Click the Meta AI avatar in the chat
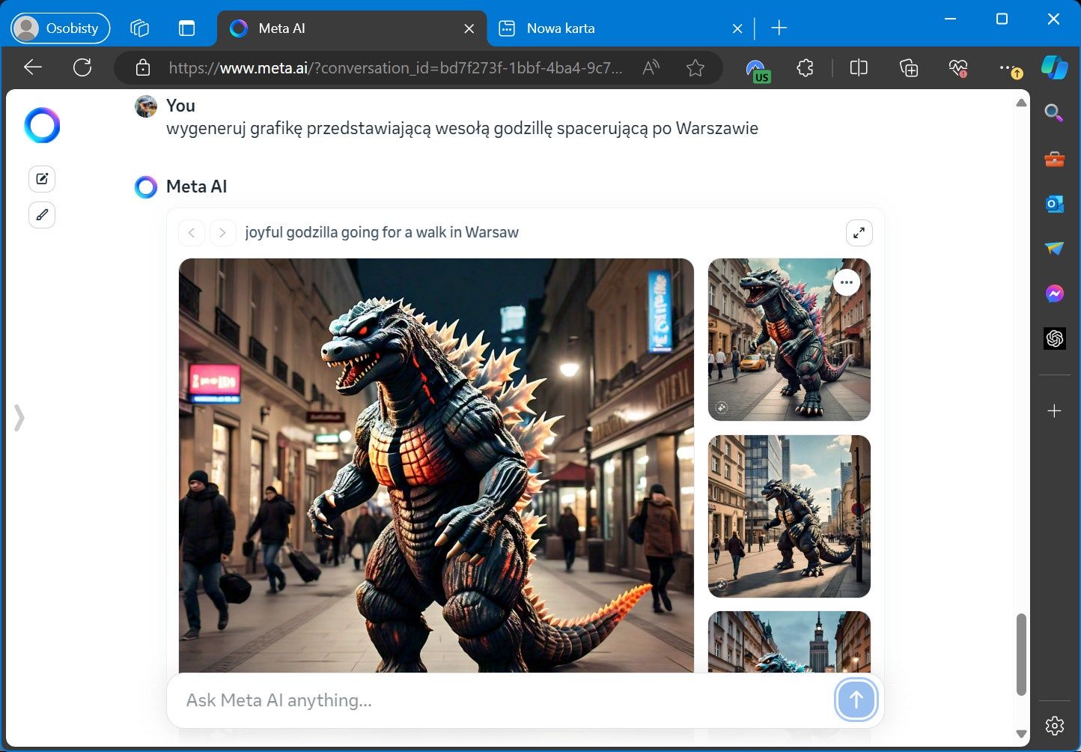This screenshot has height=752, width=1081. 146,187
